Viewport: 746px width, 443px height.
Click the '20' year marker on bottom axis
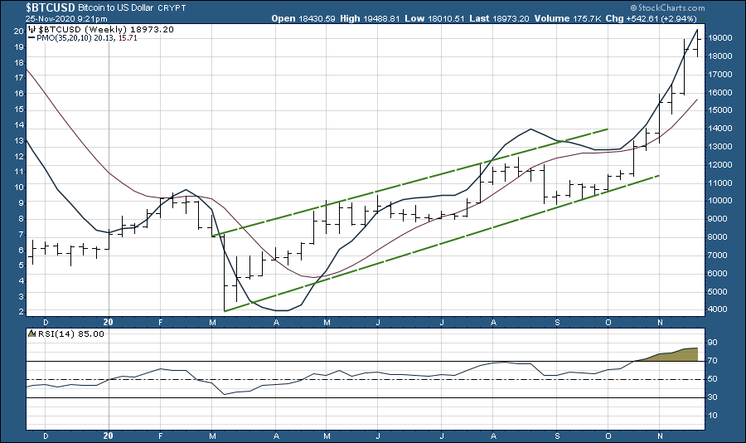[x=109, y=320]
